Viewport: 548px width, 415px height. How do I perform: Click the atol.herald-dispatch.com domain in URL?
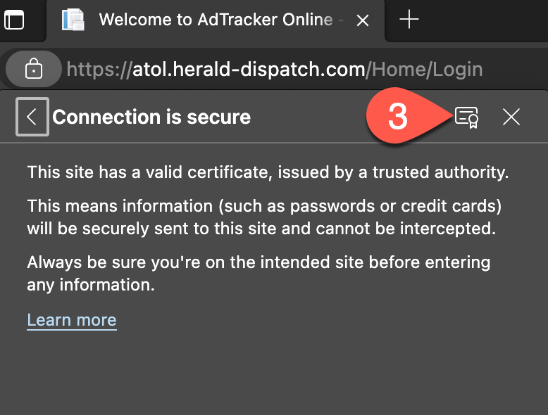[249, 69]
